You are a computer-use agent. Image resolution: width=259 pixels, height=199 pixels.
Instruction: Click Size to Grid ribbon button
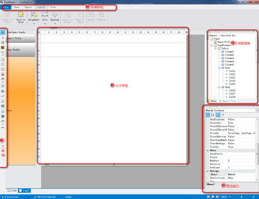click(x=21, y=17)
